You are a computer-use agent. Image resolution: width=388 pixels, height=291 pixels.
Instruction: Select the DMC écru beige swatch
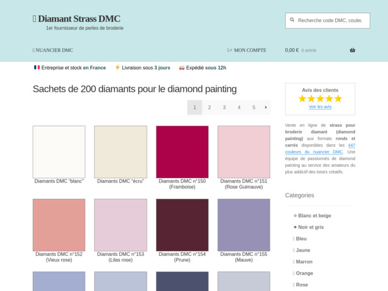point(121,152)
